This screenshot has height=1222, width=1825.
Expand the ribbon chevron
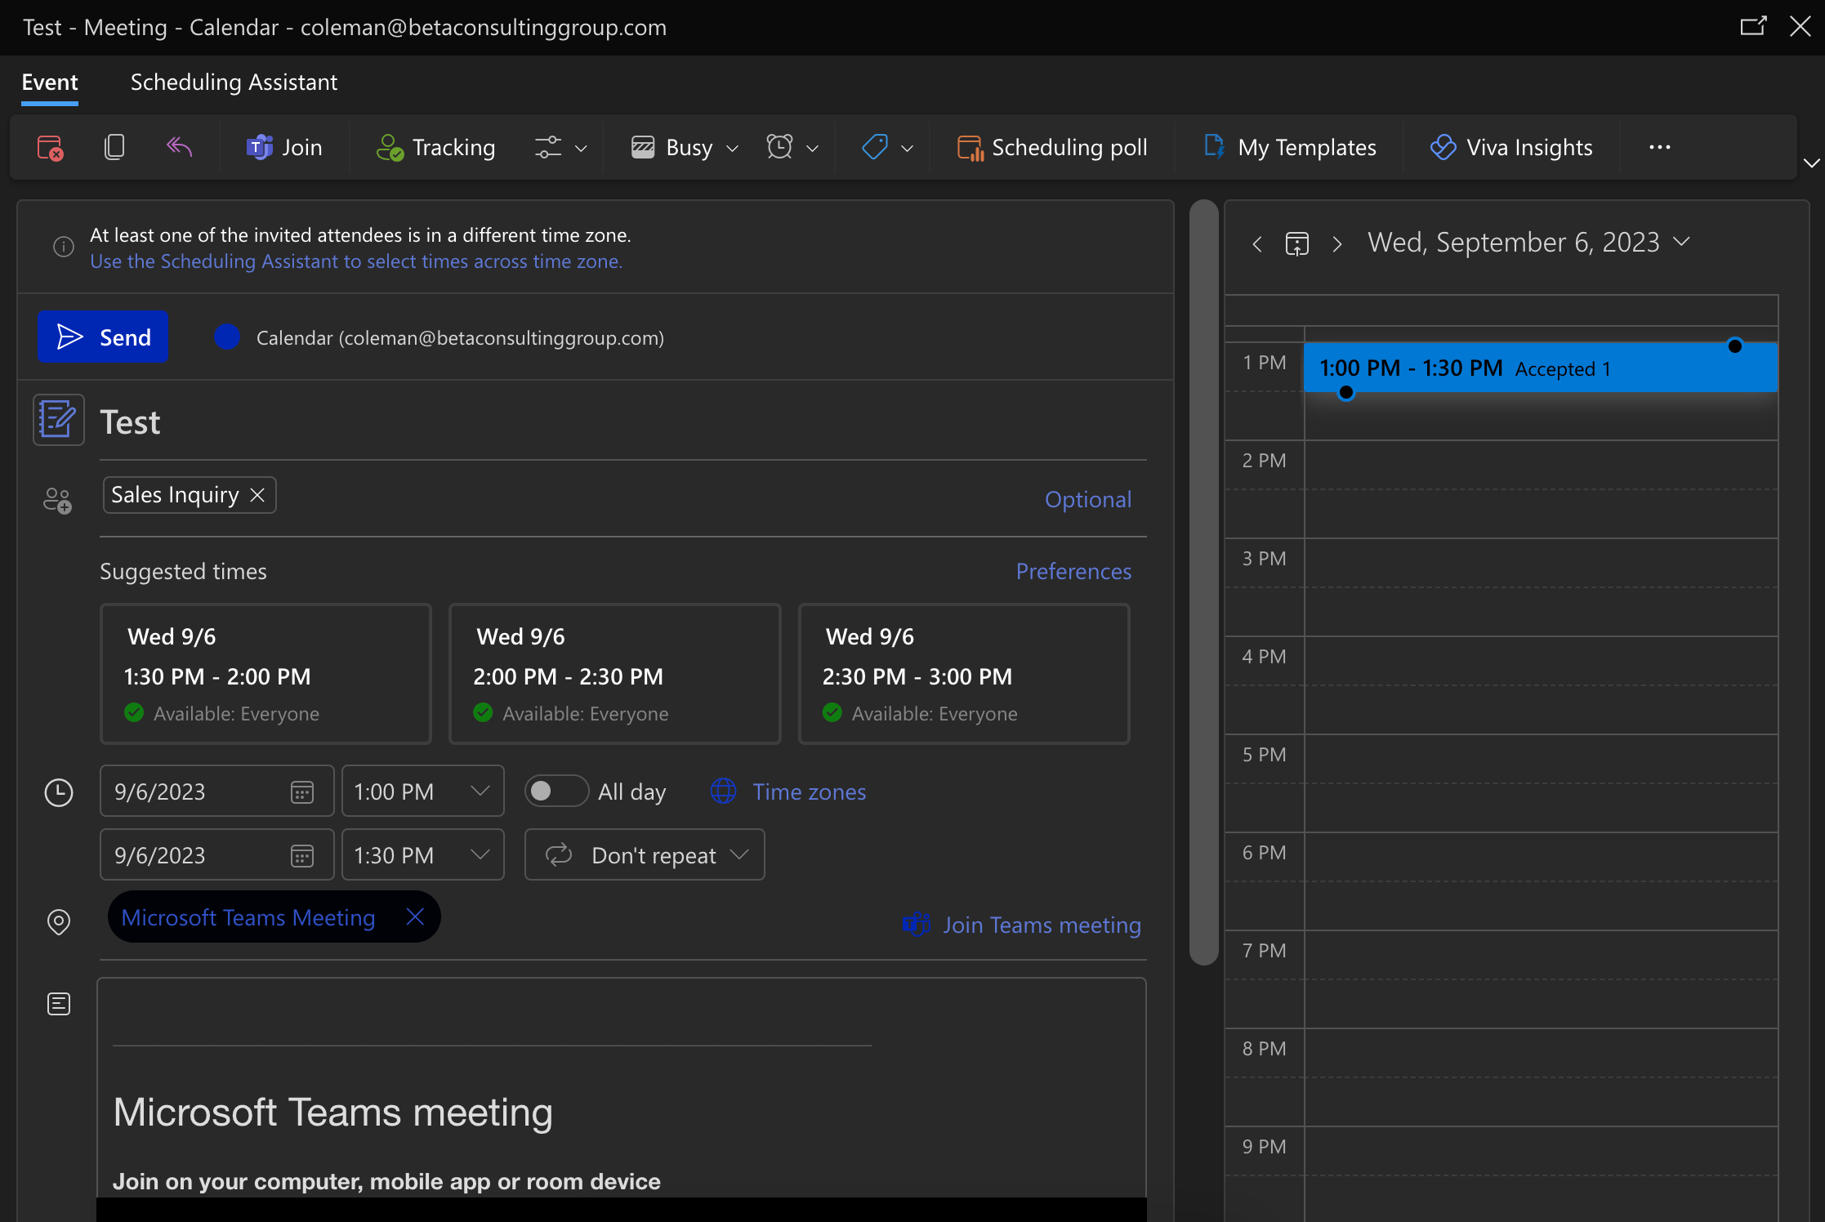(x=1811, y=163)
